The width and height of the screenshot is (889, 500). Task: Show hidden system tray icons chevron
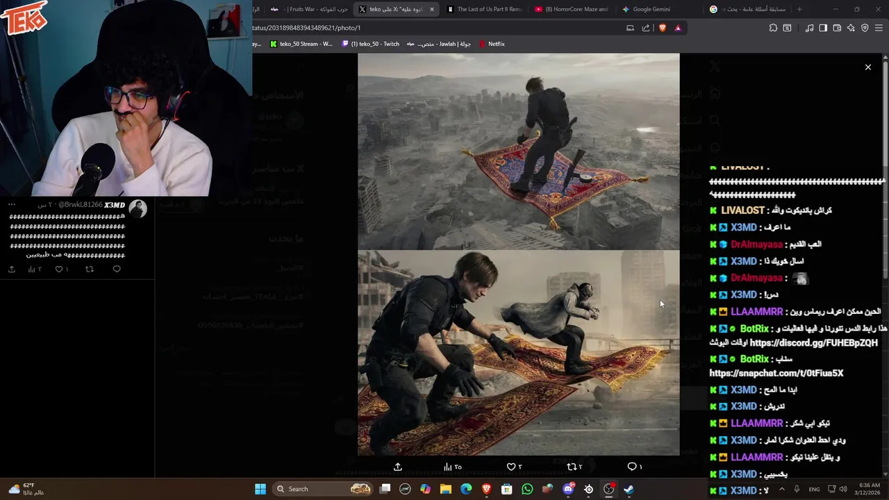tap(782, 489)
